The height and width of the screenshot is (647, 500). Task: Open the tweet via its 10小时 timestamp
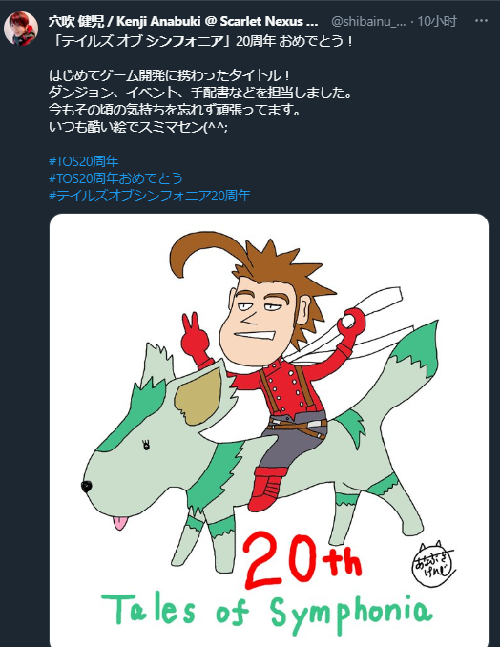(x=437, y=21)
